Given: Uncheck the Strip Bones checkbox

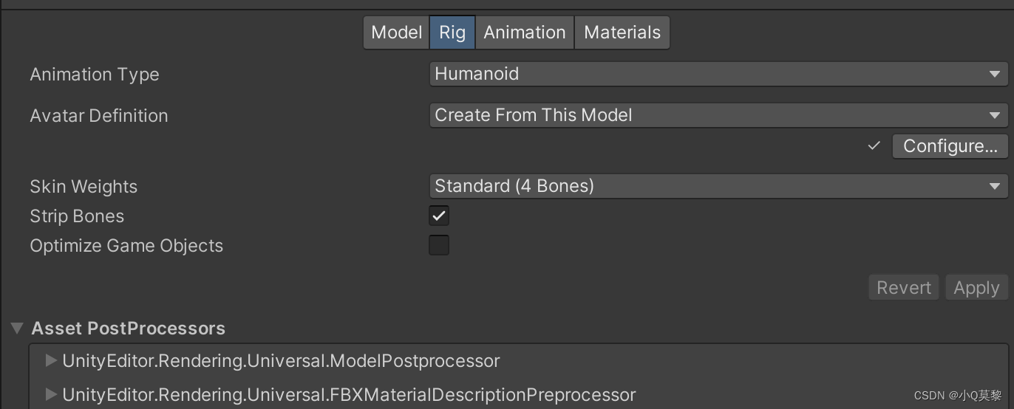Looking at the screenshot, I should [x=439, y=216].
